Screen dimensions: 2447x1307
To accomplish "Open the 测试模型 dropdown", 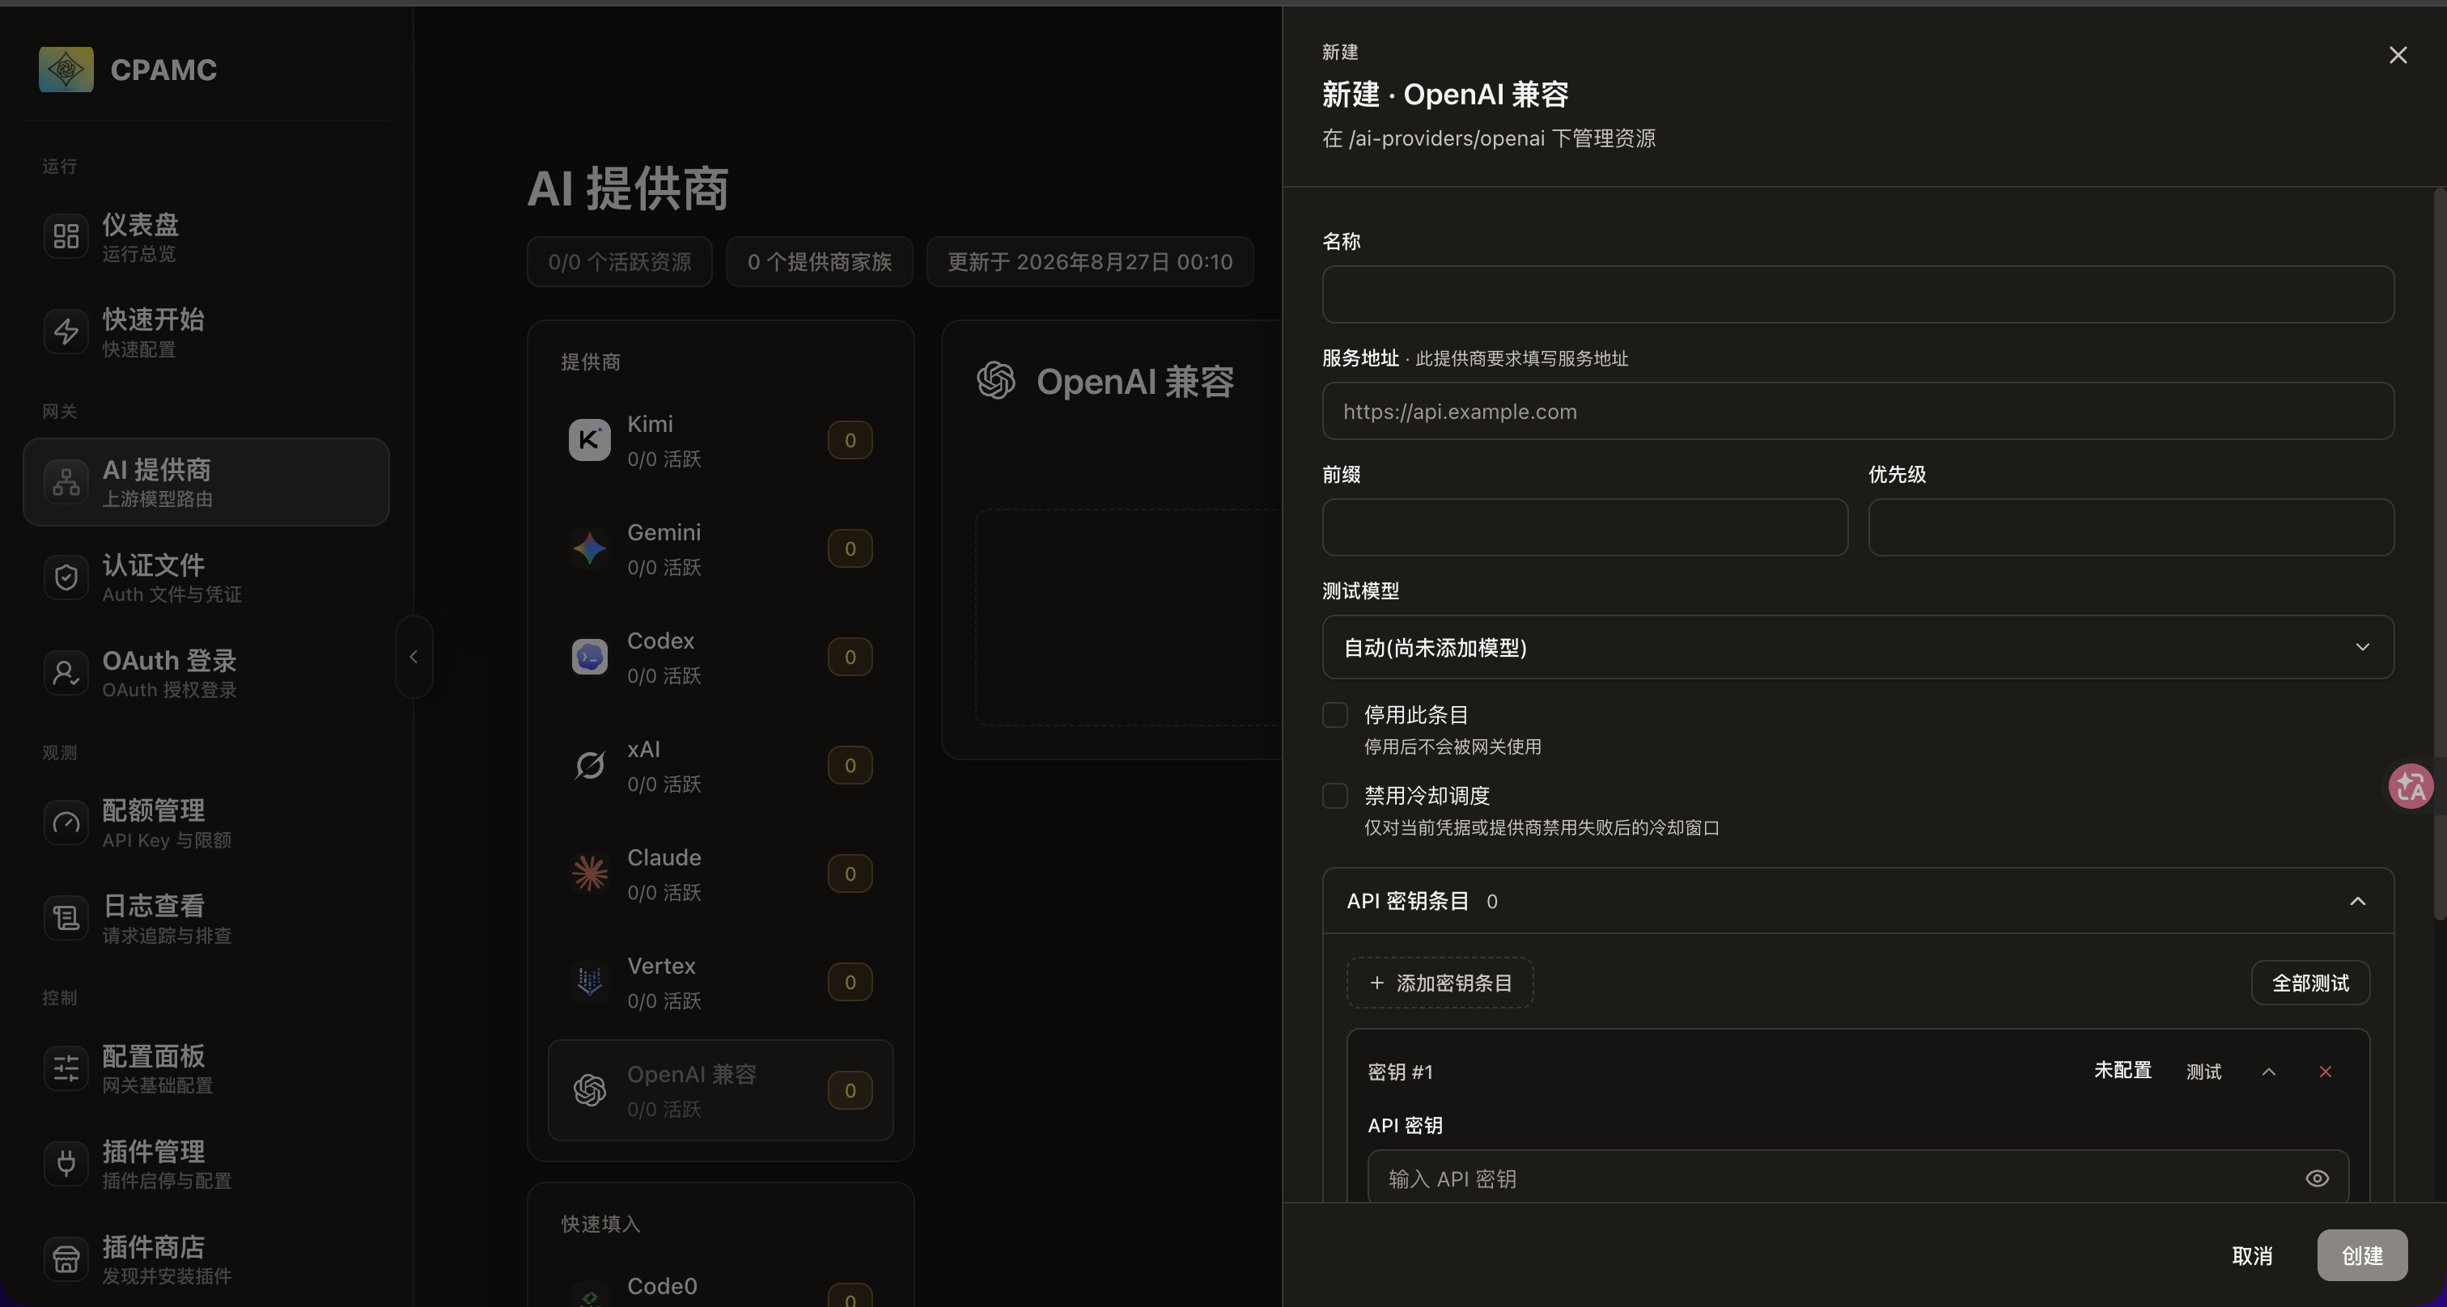I will (x=1857, y=647).
